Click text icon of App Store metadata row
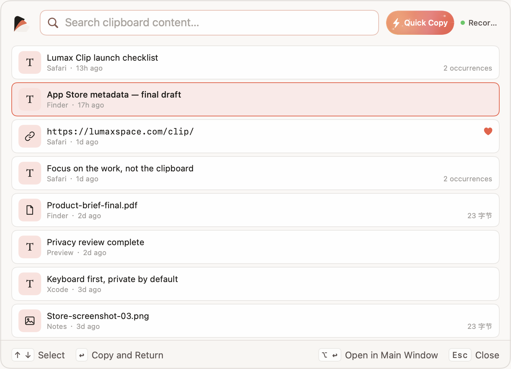The image size is (511, 369). tap(30, 99)
